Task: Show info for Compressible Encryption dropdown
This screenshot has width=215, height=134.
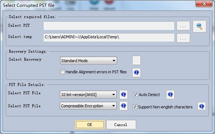Action: coord(124,106)
